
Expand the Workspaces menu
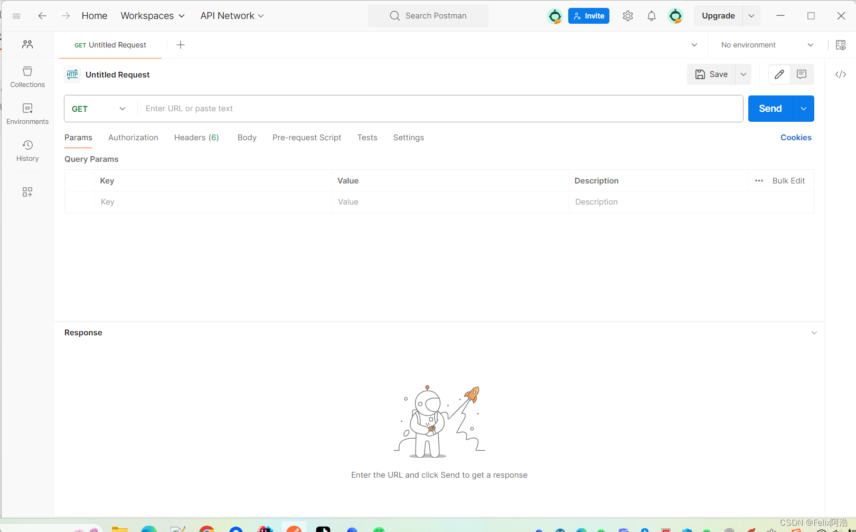[153, 16]
